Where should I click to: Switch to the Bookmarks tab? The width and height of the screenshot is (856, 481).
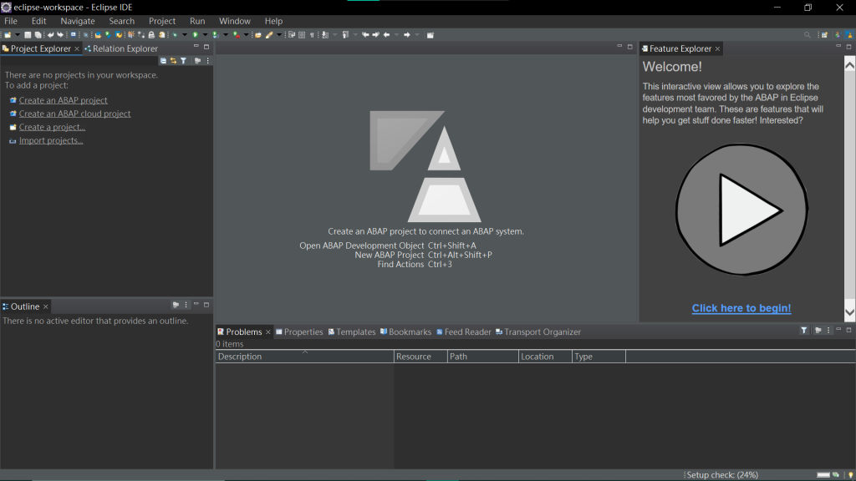pos(405,332)
